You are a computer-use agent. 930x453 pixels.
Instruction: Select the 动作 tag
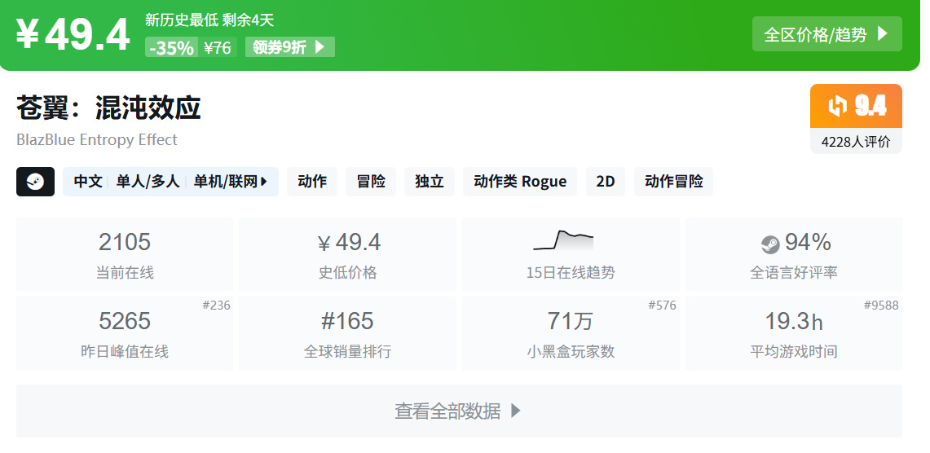click(x=312, y=182)
